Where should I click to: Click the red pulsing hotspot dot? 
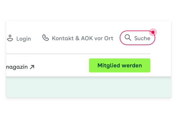[153, 32]
